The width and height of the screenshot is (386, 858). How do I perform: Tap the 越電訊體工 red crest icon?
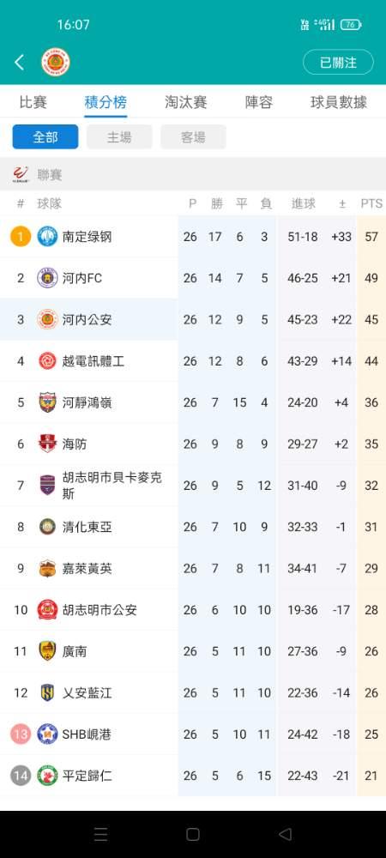(47, 360)
